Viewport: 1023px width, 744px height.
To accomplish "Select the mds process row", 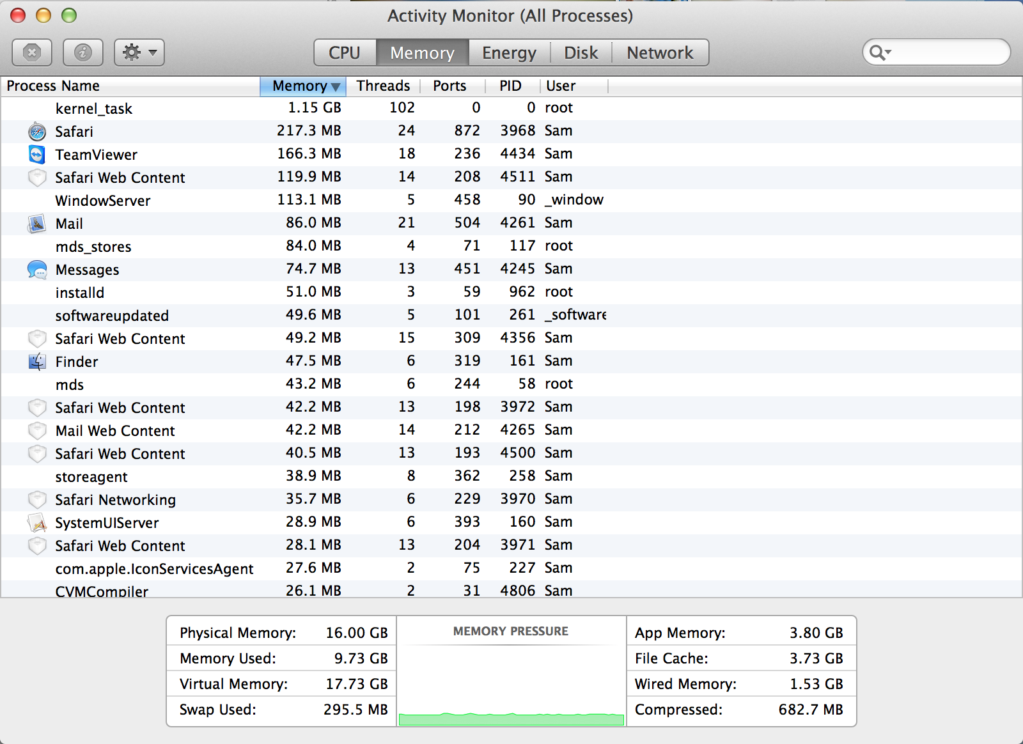I will (x=511, y=385).
